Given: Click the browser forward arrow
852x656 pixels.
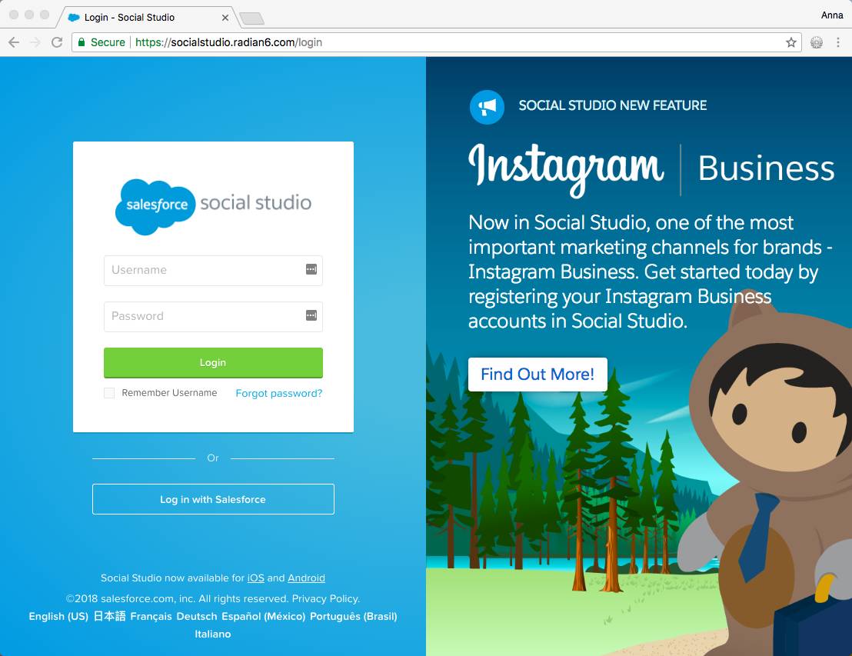Looking at the screenshot, I should [x=35, y=42].
